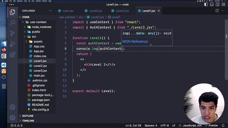Image resolution: width=228 pixels, height=128 pixels.
Task: Open the Source Control view
Action: click(12, 33)
